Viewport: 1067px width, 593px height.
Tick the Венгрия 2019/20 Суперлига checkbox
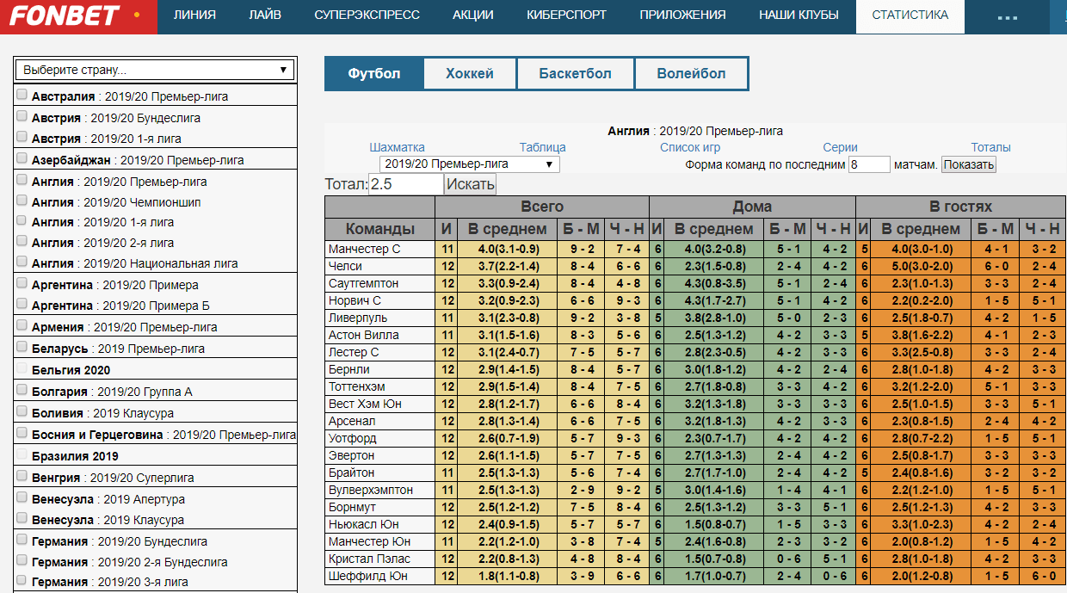[x=22, y=476]
